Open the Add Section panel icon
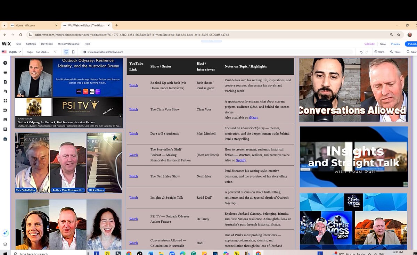 [5, 72]
